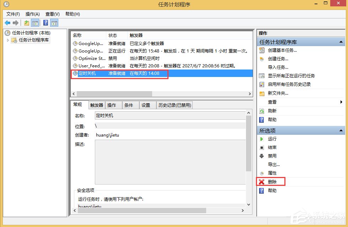Run the selected task with the green 运行 icon
The width and height of the screenshot is (348, 227).
[262, 139]
